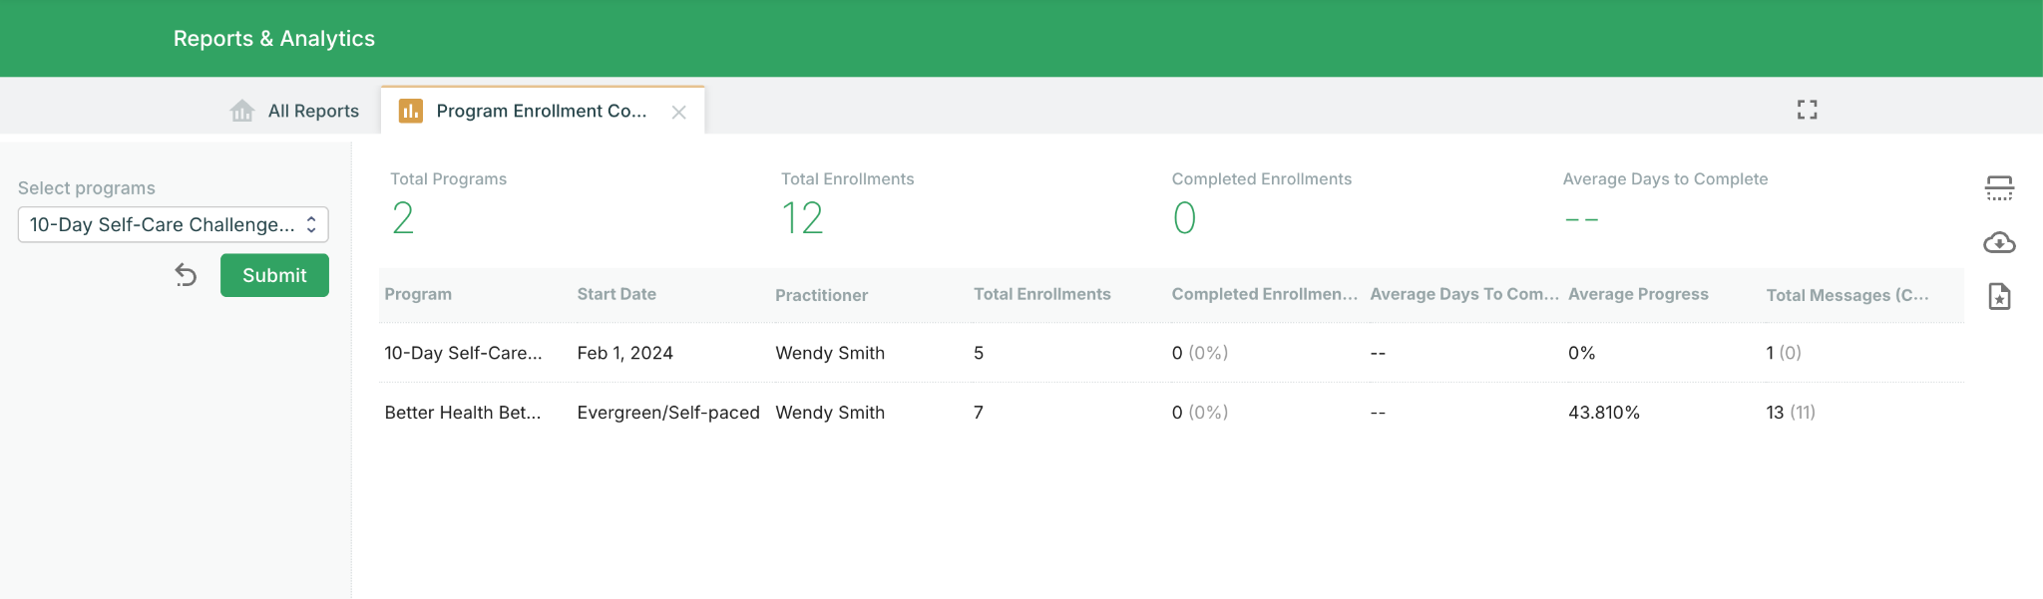The height and width of the screenshot is (599, 2043).
Task: Reset filters with the undo arrow icon
Action: (x=186, y=275)
